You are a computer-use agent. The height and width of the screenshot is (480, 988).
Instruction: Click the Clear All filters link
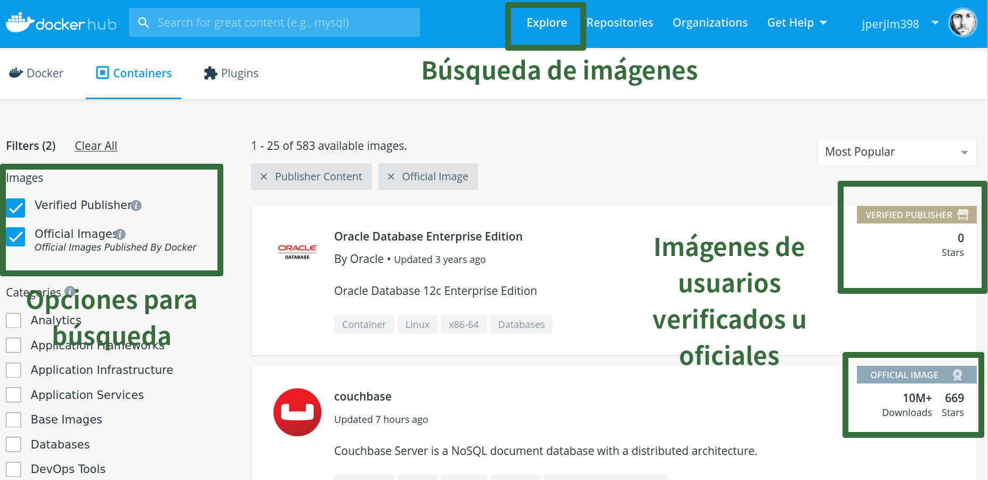point(96,146)
